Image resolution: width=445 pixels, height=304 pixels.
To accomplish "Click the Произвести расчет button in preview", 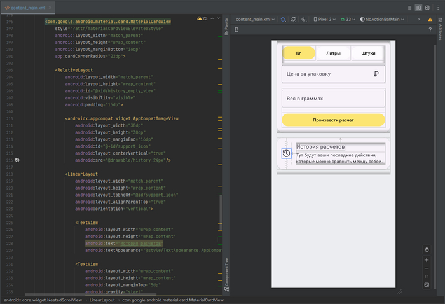I will [333, 120].
